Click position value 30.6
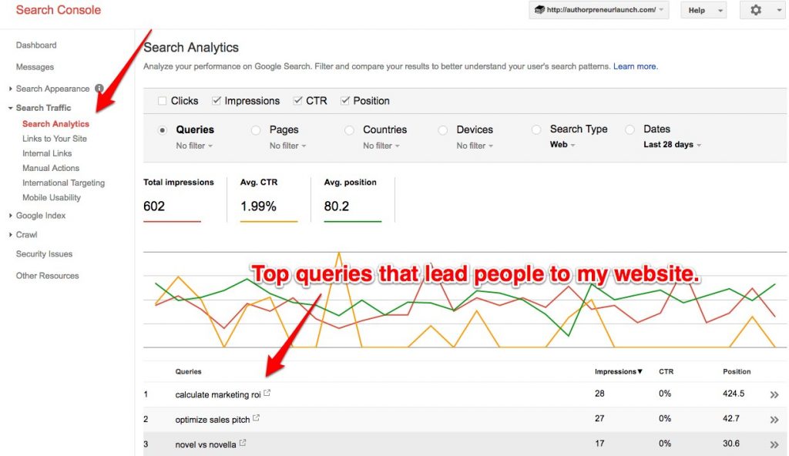 tap(731, 444)
